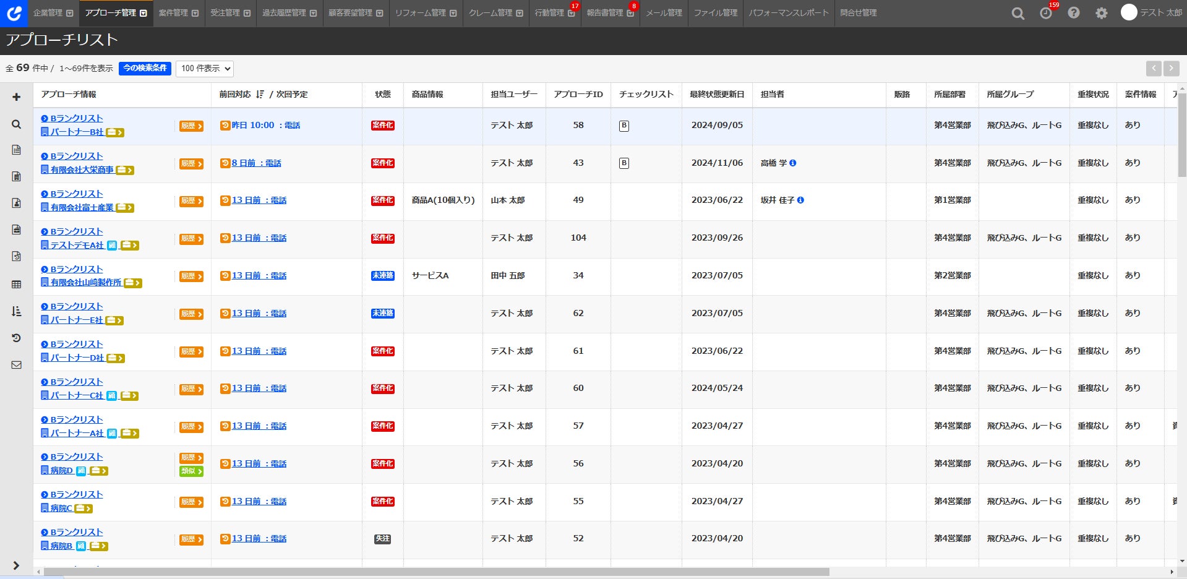Image resolution: width=1187 pixels, height=579 pixels.
Task: Click the checklist B icon for approach ID 43
Action: 624,163
